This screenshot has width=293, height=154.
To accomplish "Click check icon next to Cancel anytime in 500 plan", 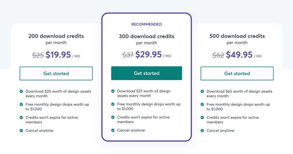I will pyautogui.click(x=202, y=130).
